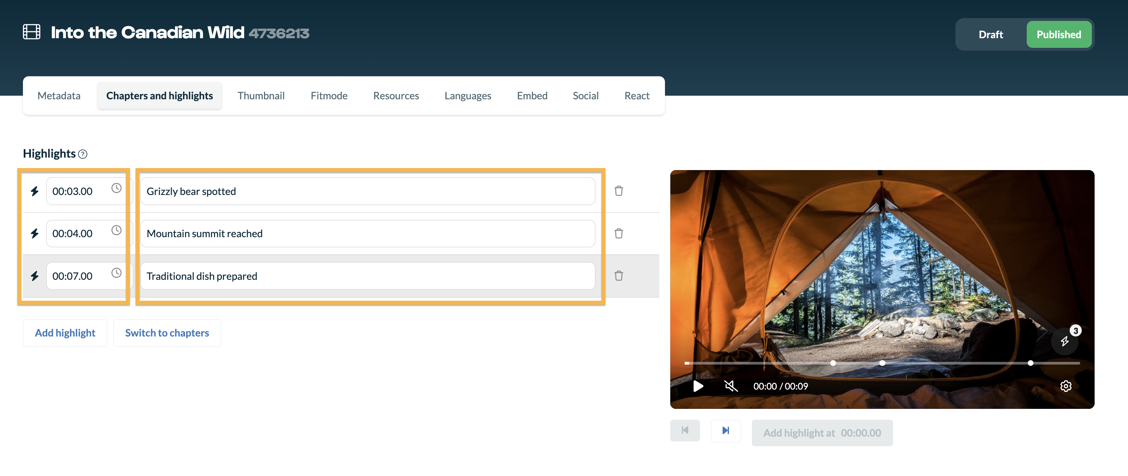Set video status to Draft

coord(990,34)
